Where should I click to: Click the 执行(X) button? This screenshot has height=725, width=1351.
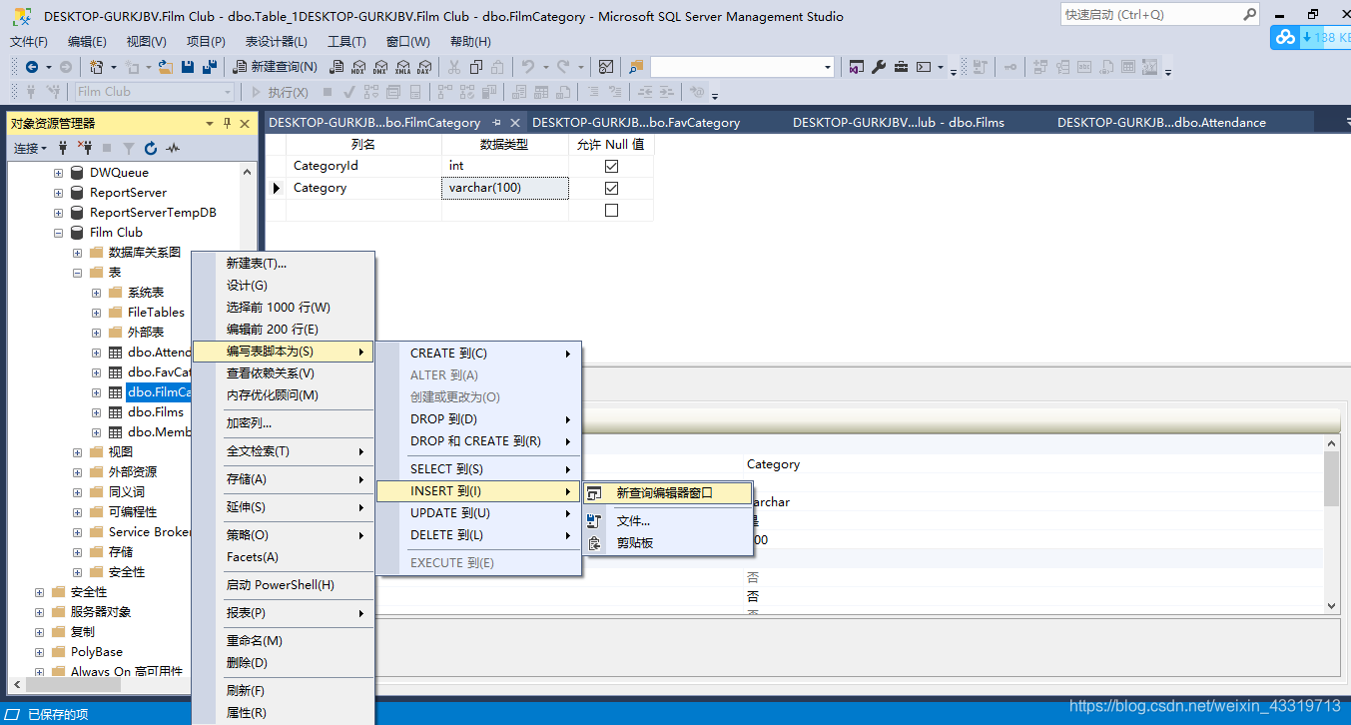(279, 92)
